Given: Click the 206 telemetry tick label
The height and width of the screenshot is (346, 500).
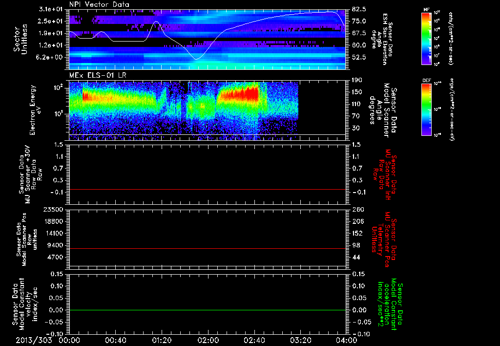Looking at the screenshot, I should pyautogui.click(x=357, y=221).
